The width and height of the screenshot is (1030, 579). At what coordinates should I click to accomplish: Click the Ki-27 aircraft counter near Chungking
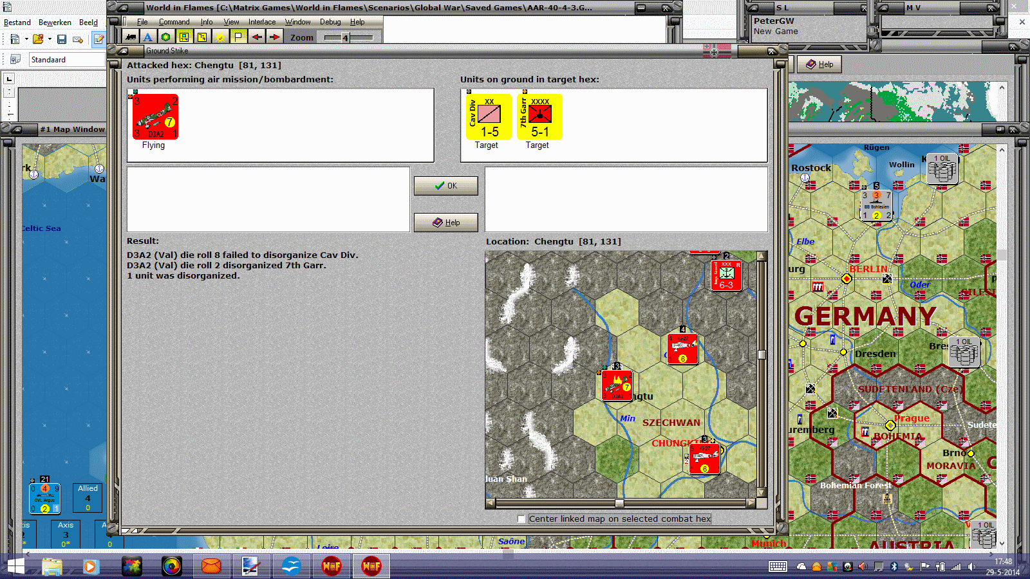coord(704,459)
